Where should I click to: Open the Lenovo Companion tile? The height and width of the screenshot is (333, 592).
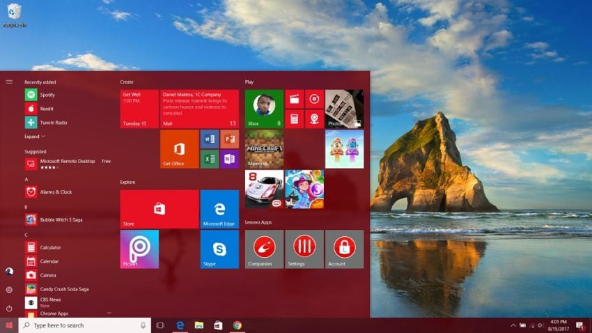pyautogui.click(x=264, y=249)
